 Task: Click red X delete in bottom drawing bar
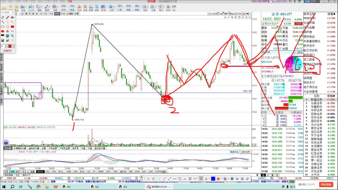[218, 179]
